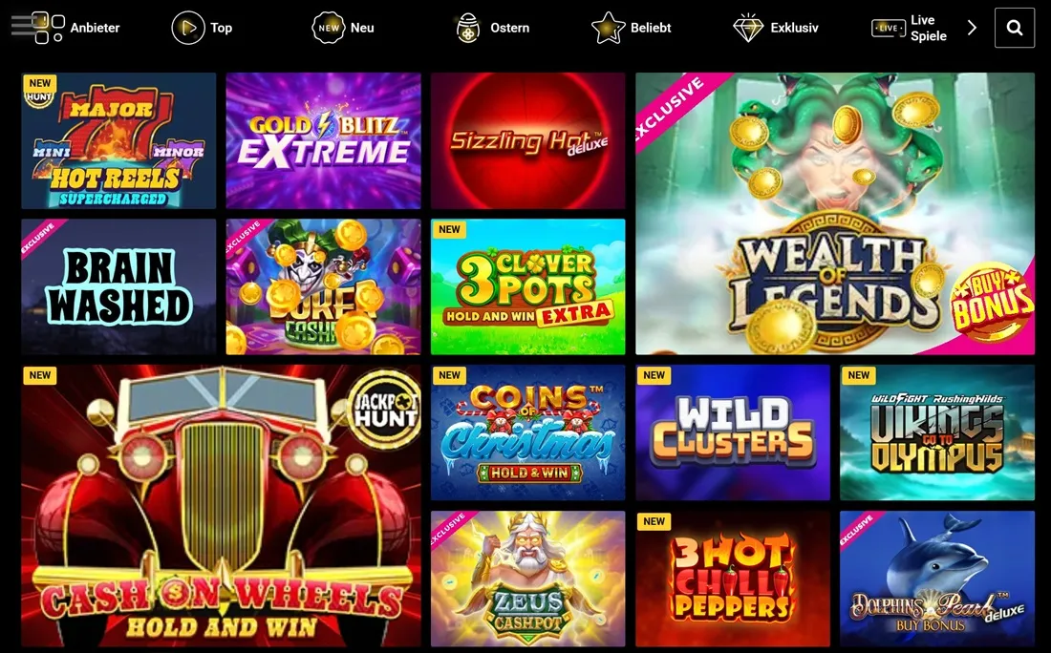The width and height of the screenshot is (1051, 653).
Task: Open the Live Spiele category
Action: pos(909,28)
